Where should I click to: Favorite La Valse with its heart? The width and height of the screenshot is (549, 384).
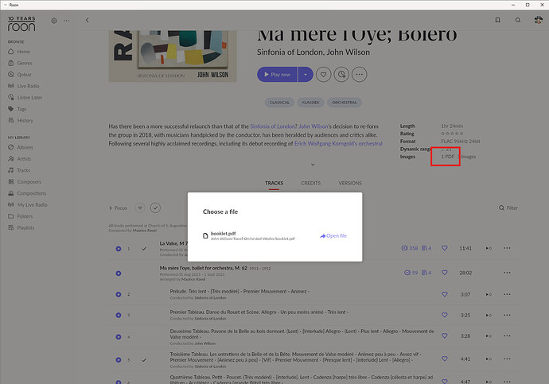tap(444, 248)
